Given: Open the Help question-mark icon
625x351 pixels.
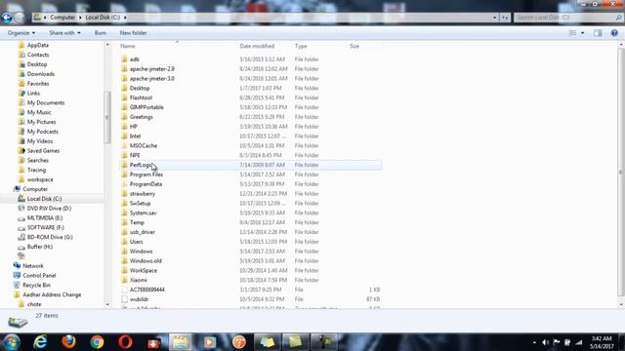Looking at the screenshot, I should (614, 33).
